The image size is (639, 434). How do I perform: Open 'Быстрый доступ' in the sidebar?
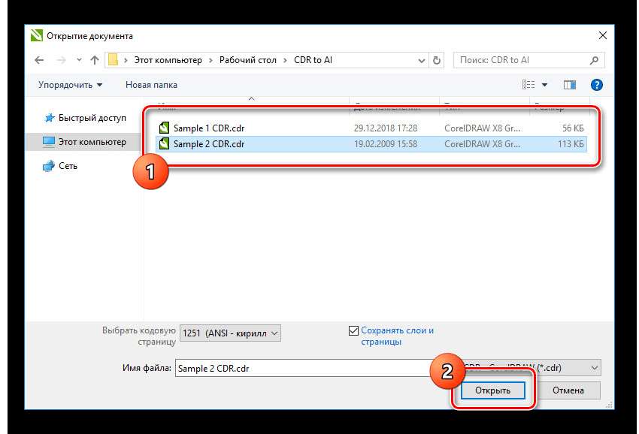tap(85, 118)
